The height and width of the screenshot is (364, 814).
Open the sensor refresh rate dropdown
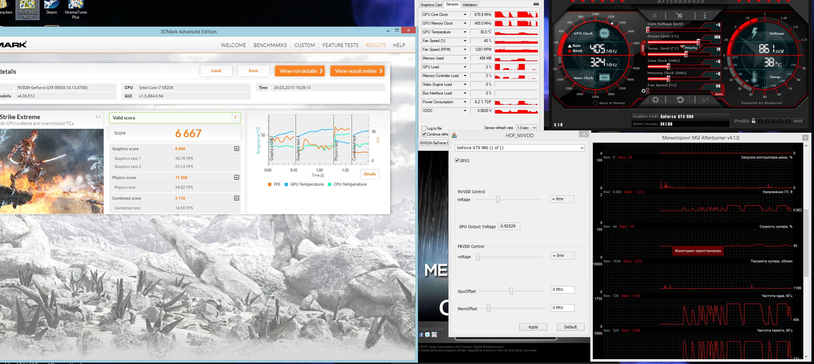[526, 128]
